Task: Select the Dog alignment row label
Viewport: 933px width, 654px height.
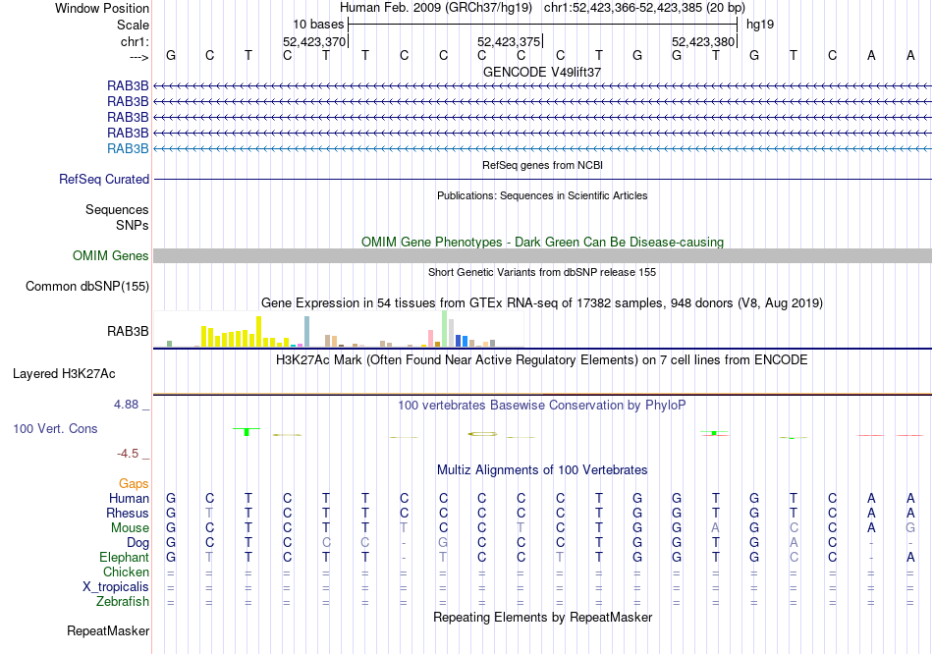Action: click(137, 543)
